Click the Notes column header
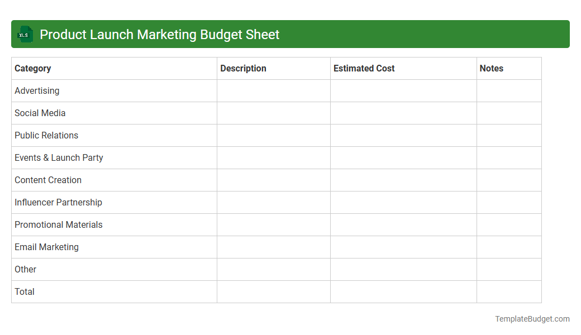This screenshot has width=581, height=335. pos(491,68)
